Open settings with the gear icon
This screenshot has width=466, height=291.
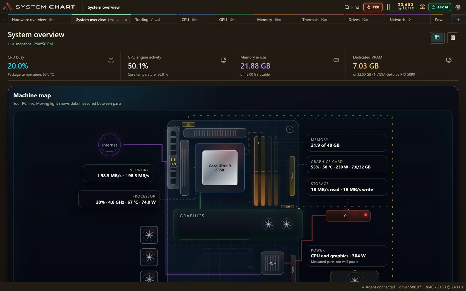tap(458, 7)
